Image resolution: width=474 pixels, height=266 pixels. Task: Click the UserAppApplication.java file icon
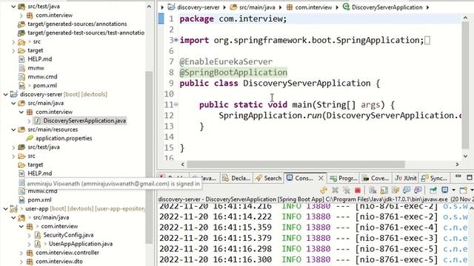[38, 244]
